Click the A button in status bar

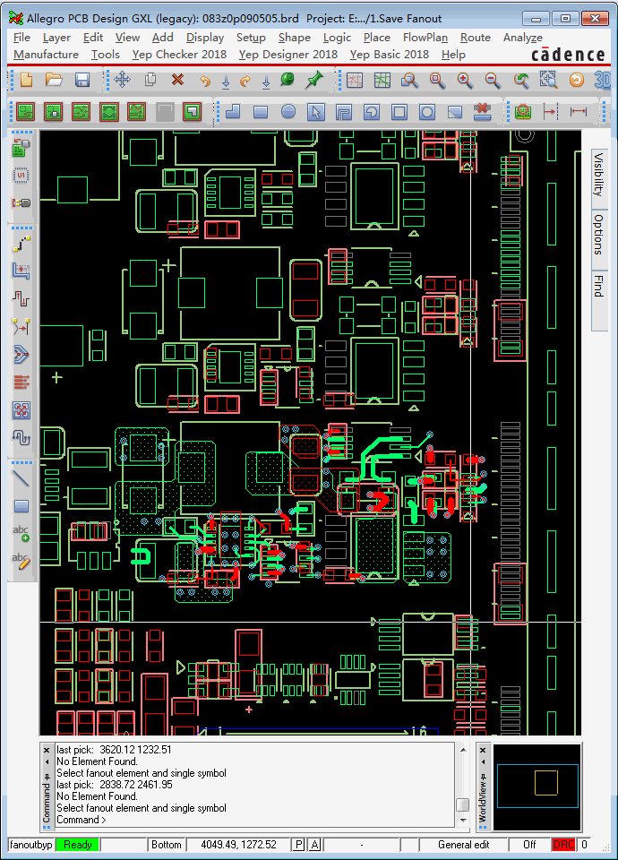click(x=314, y=845)
